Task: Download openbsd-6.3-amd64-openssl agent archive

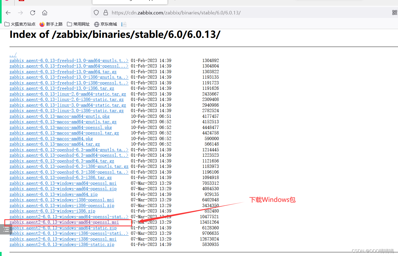Action: coord(69,155)
